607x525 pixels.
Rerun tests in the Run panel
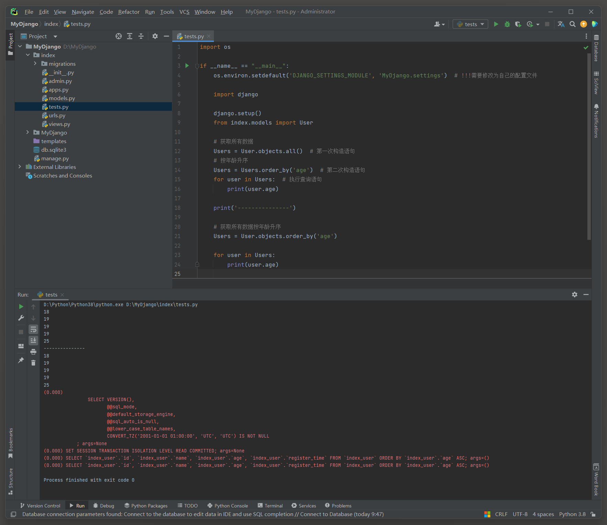coord(21,307)
